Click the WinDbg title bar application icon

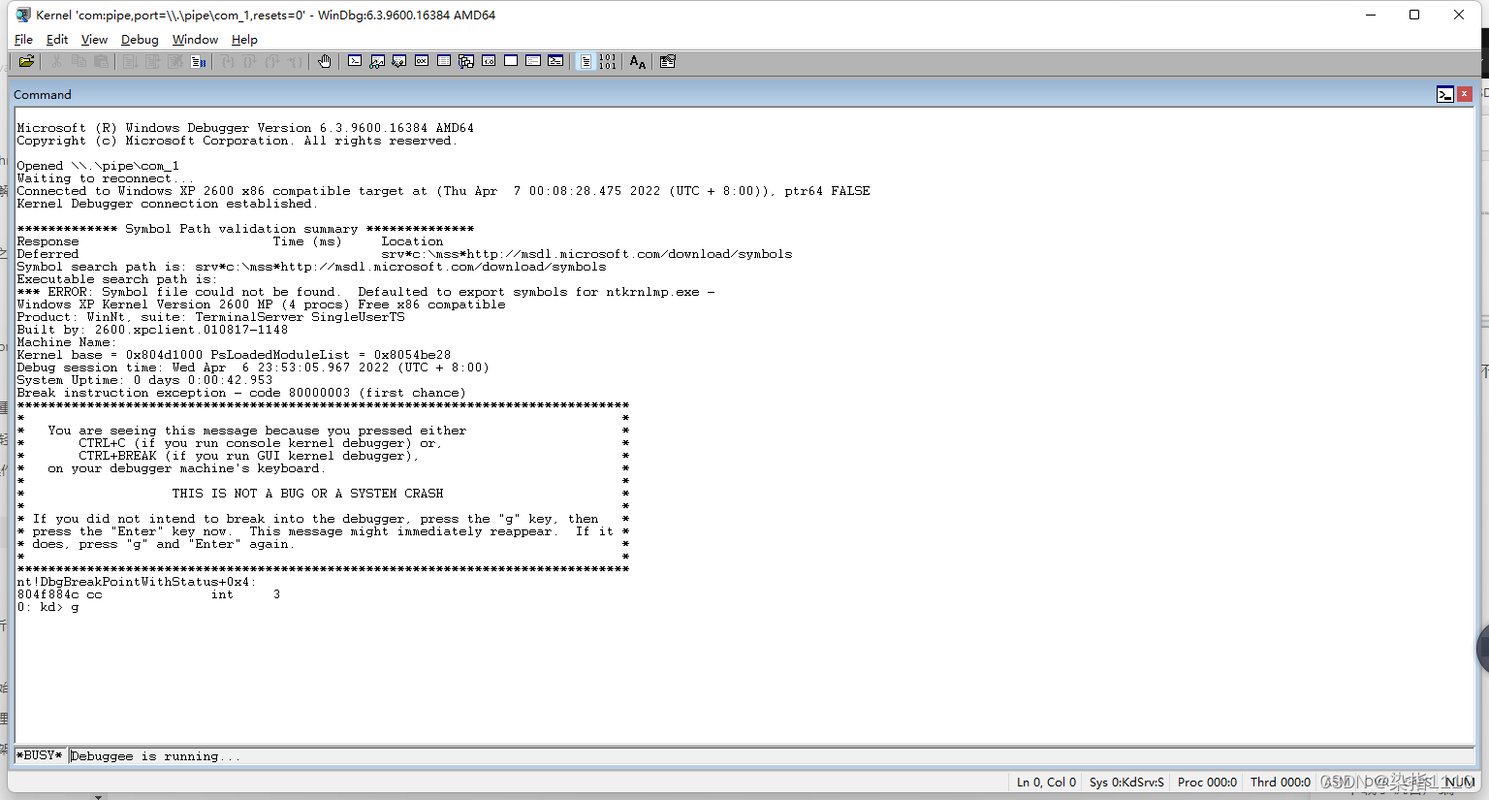click(x=23, y=15)
